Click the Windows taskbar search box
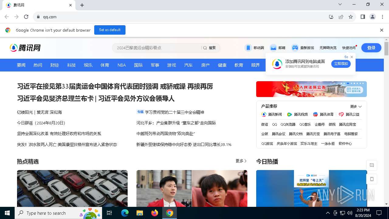 [58, 213]
